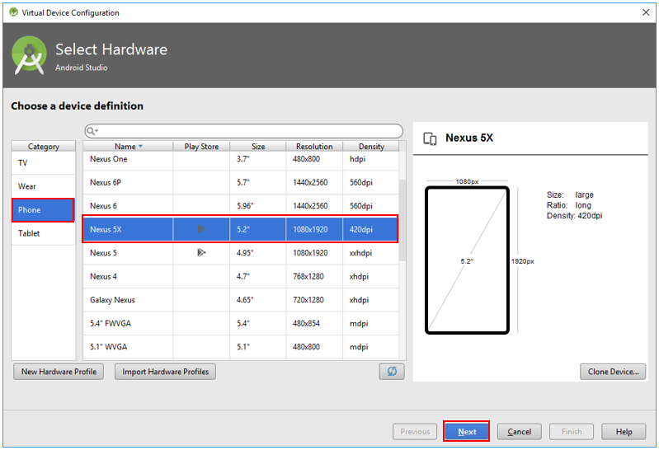Click the Next button
This screenshot has height=450, width=659.
point(467,432)
